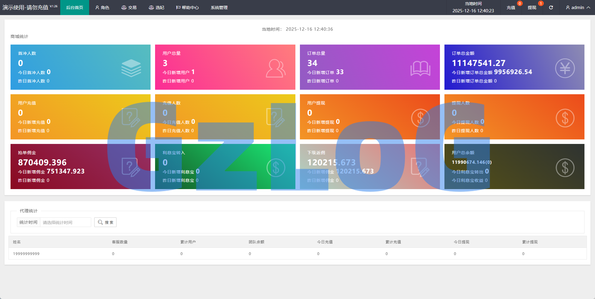
Task: Select agent row 19999999999
Action: click(26, 254)
